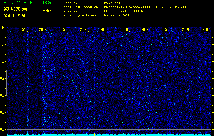Click the 2058 time marker

pyautogui.click(x=165, y=30)
